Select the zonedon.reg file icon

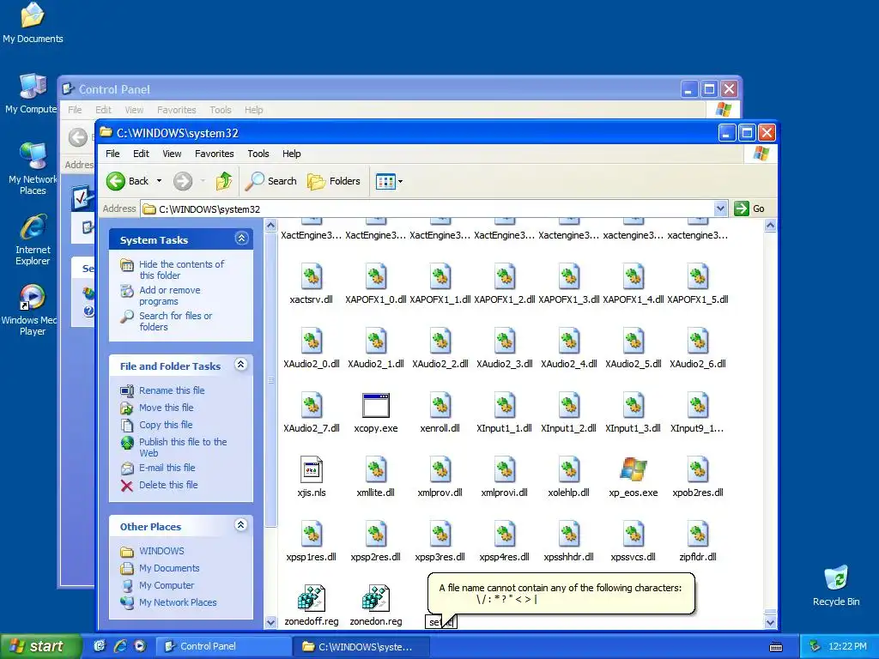(x=376, y=598)
